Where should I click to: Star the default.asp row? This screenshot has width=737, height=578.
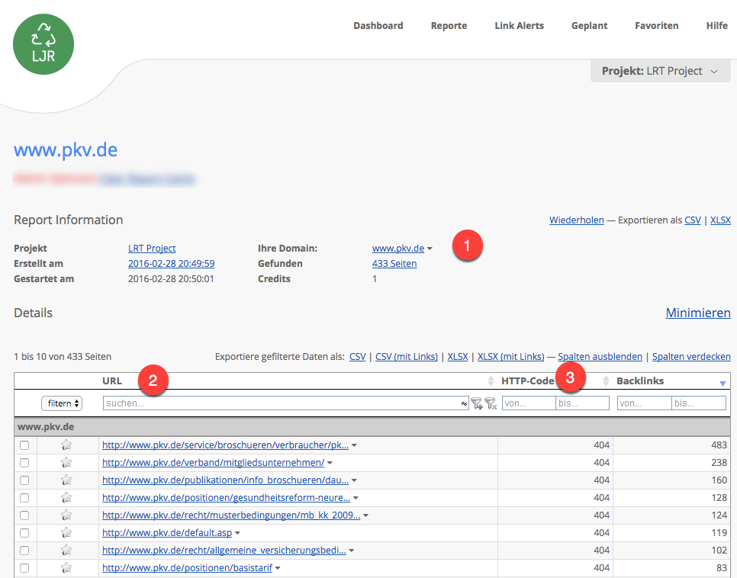tap(66, 532)
